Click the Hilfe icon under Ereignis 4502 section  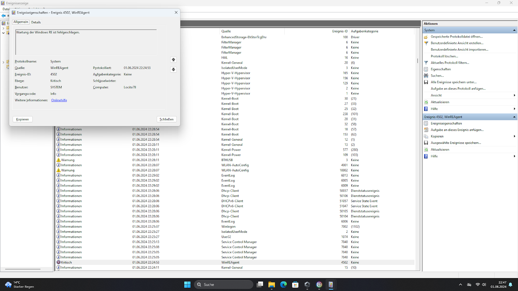click(426, 156)
